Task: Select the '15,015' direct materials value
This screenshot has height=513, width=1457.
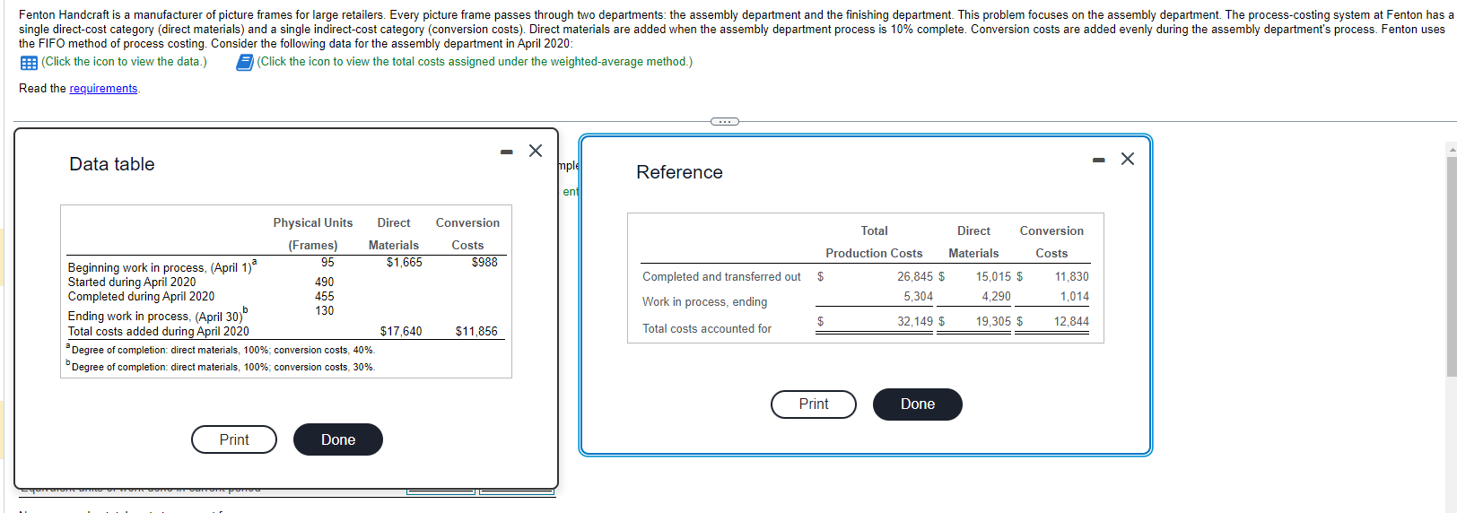Action: click(x=993, y=276)
